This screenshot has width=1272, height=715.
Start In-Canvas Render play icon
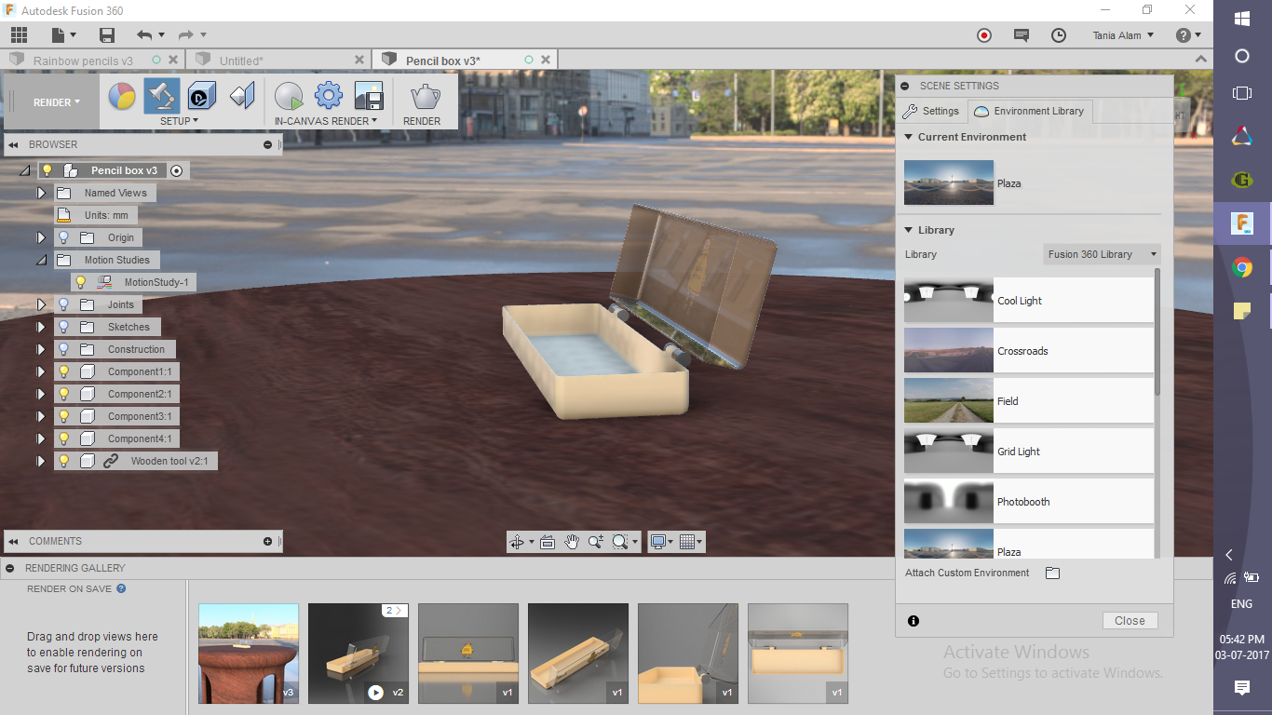pos(289,96)
